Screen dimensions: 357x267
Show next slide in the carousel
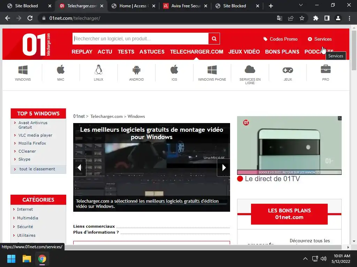tap(223, 168)
